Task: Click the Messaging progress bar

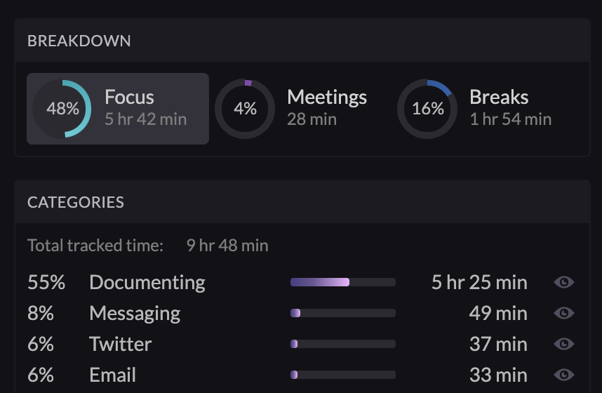Action: [343, 313]
